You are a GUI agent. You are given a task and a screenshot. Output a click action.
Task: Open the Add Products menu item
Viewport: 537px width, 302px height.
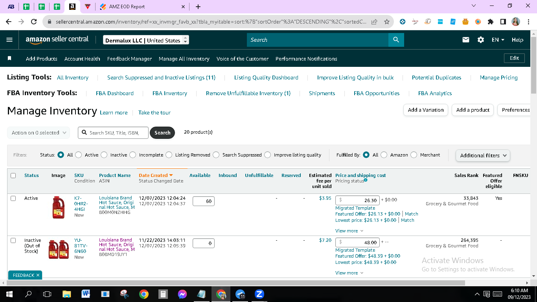pyautogui.click(x=42, y=59)
